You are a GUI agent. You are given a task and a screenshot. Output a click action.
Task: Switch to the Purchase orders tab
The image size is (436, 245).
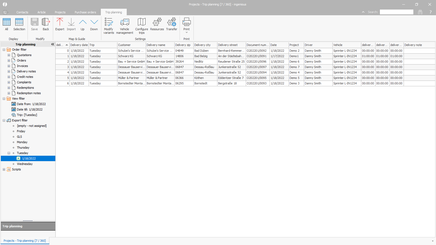[x=85, y=12]
